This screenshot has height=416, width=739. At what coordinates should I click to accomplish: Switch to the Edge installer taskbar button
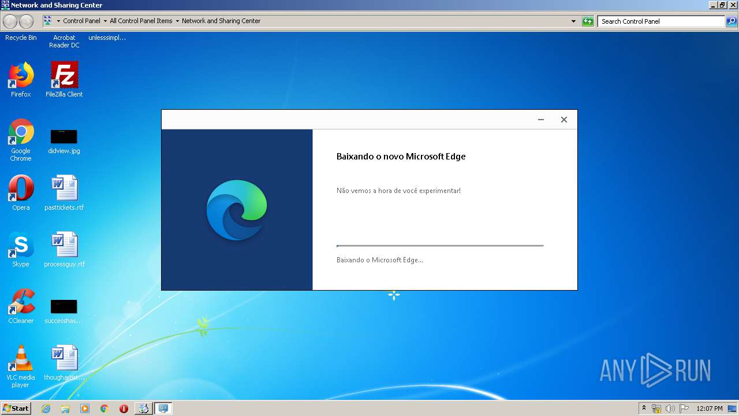pos(143,408)
